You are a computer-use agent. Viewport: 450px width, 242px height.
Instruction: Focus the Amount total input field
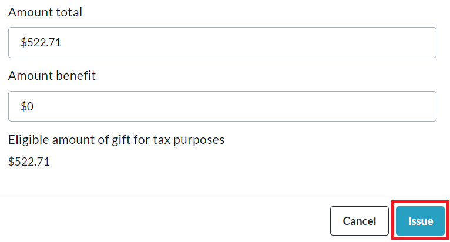222,42
